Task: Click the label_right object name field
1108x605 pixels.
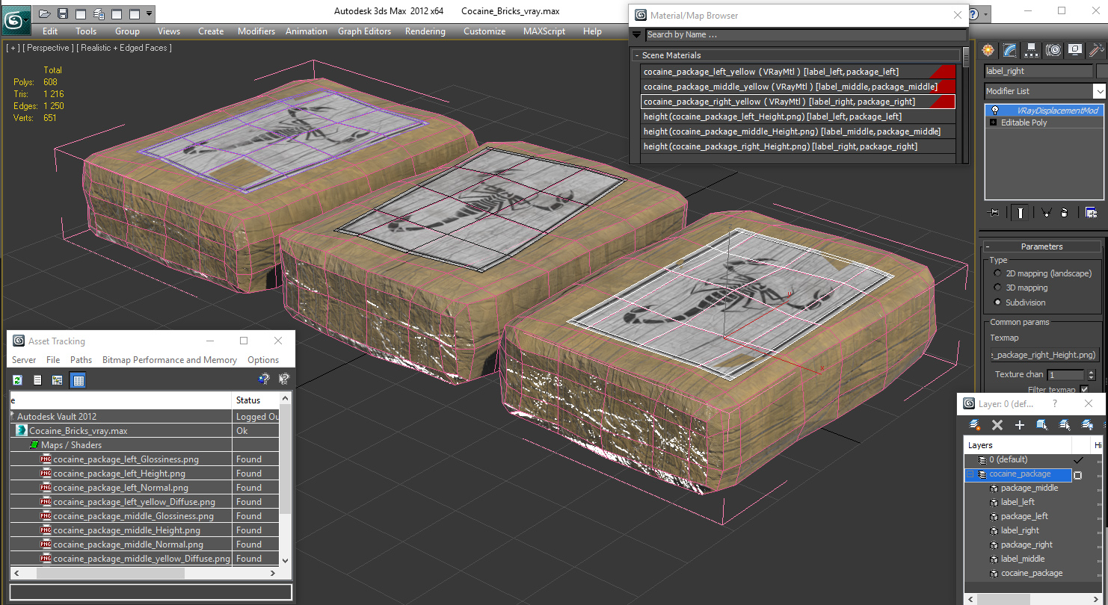Action: coord(1038,71)
